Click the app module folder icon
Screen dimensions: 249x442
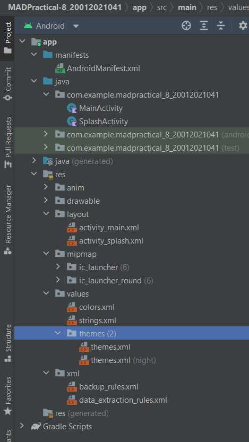click(x=36, y=42)
